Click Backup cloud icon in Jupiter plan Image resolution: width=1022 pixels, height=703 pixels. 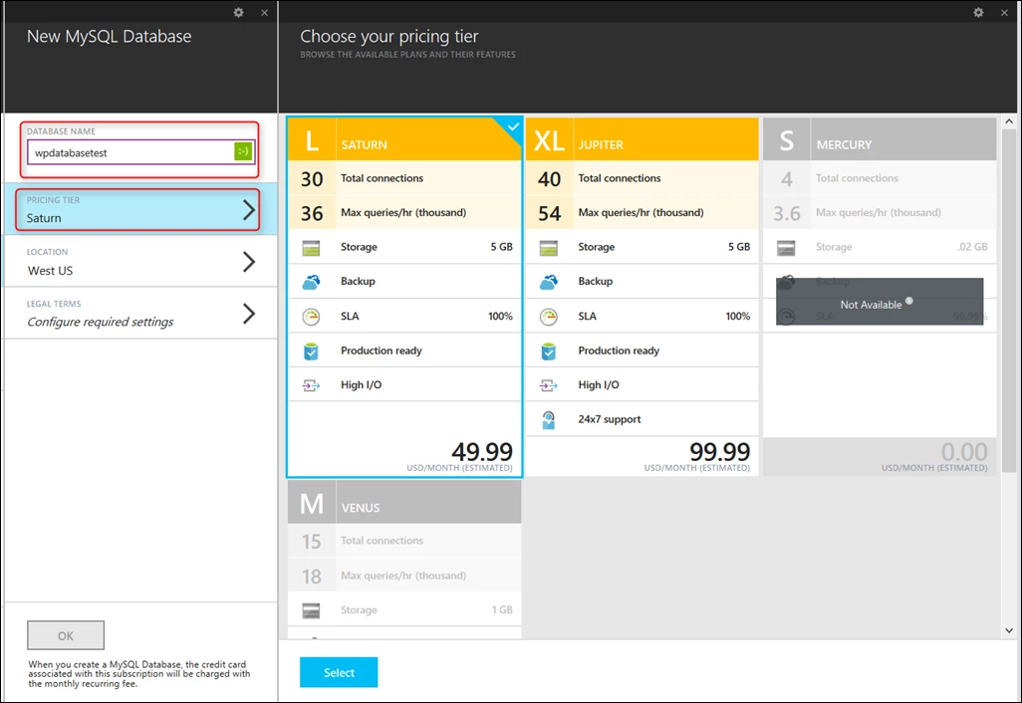(x=549, y=282)
